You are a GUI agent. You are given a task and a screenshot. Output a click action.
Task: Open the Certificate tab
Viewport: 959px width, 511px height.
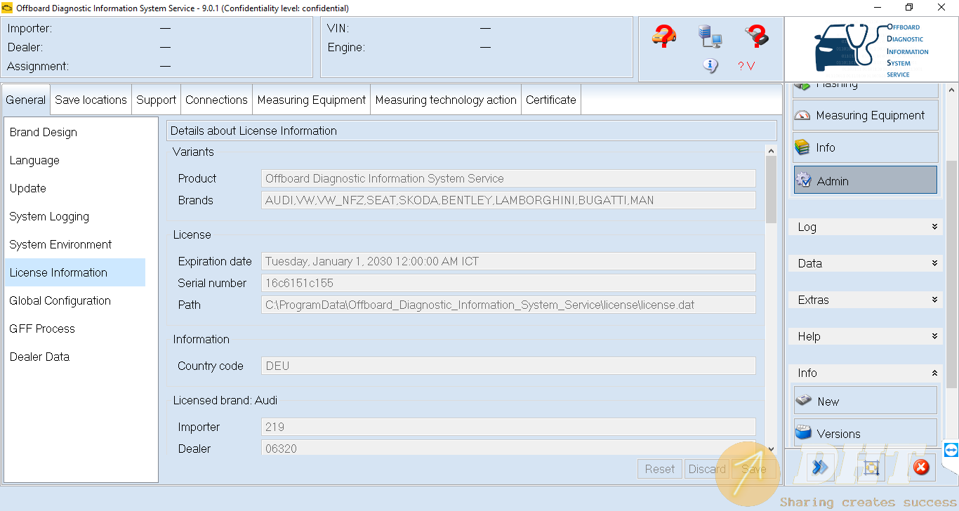[x=550, y=100]
